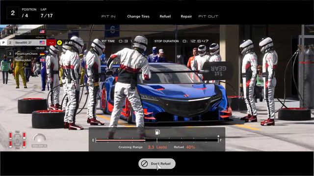The width and height of the screenshot is (314, 176).
Task: Select the PIT OUT step label
Action: point(208,16)
